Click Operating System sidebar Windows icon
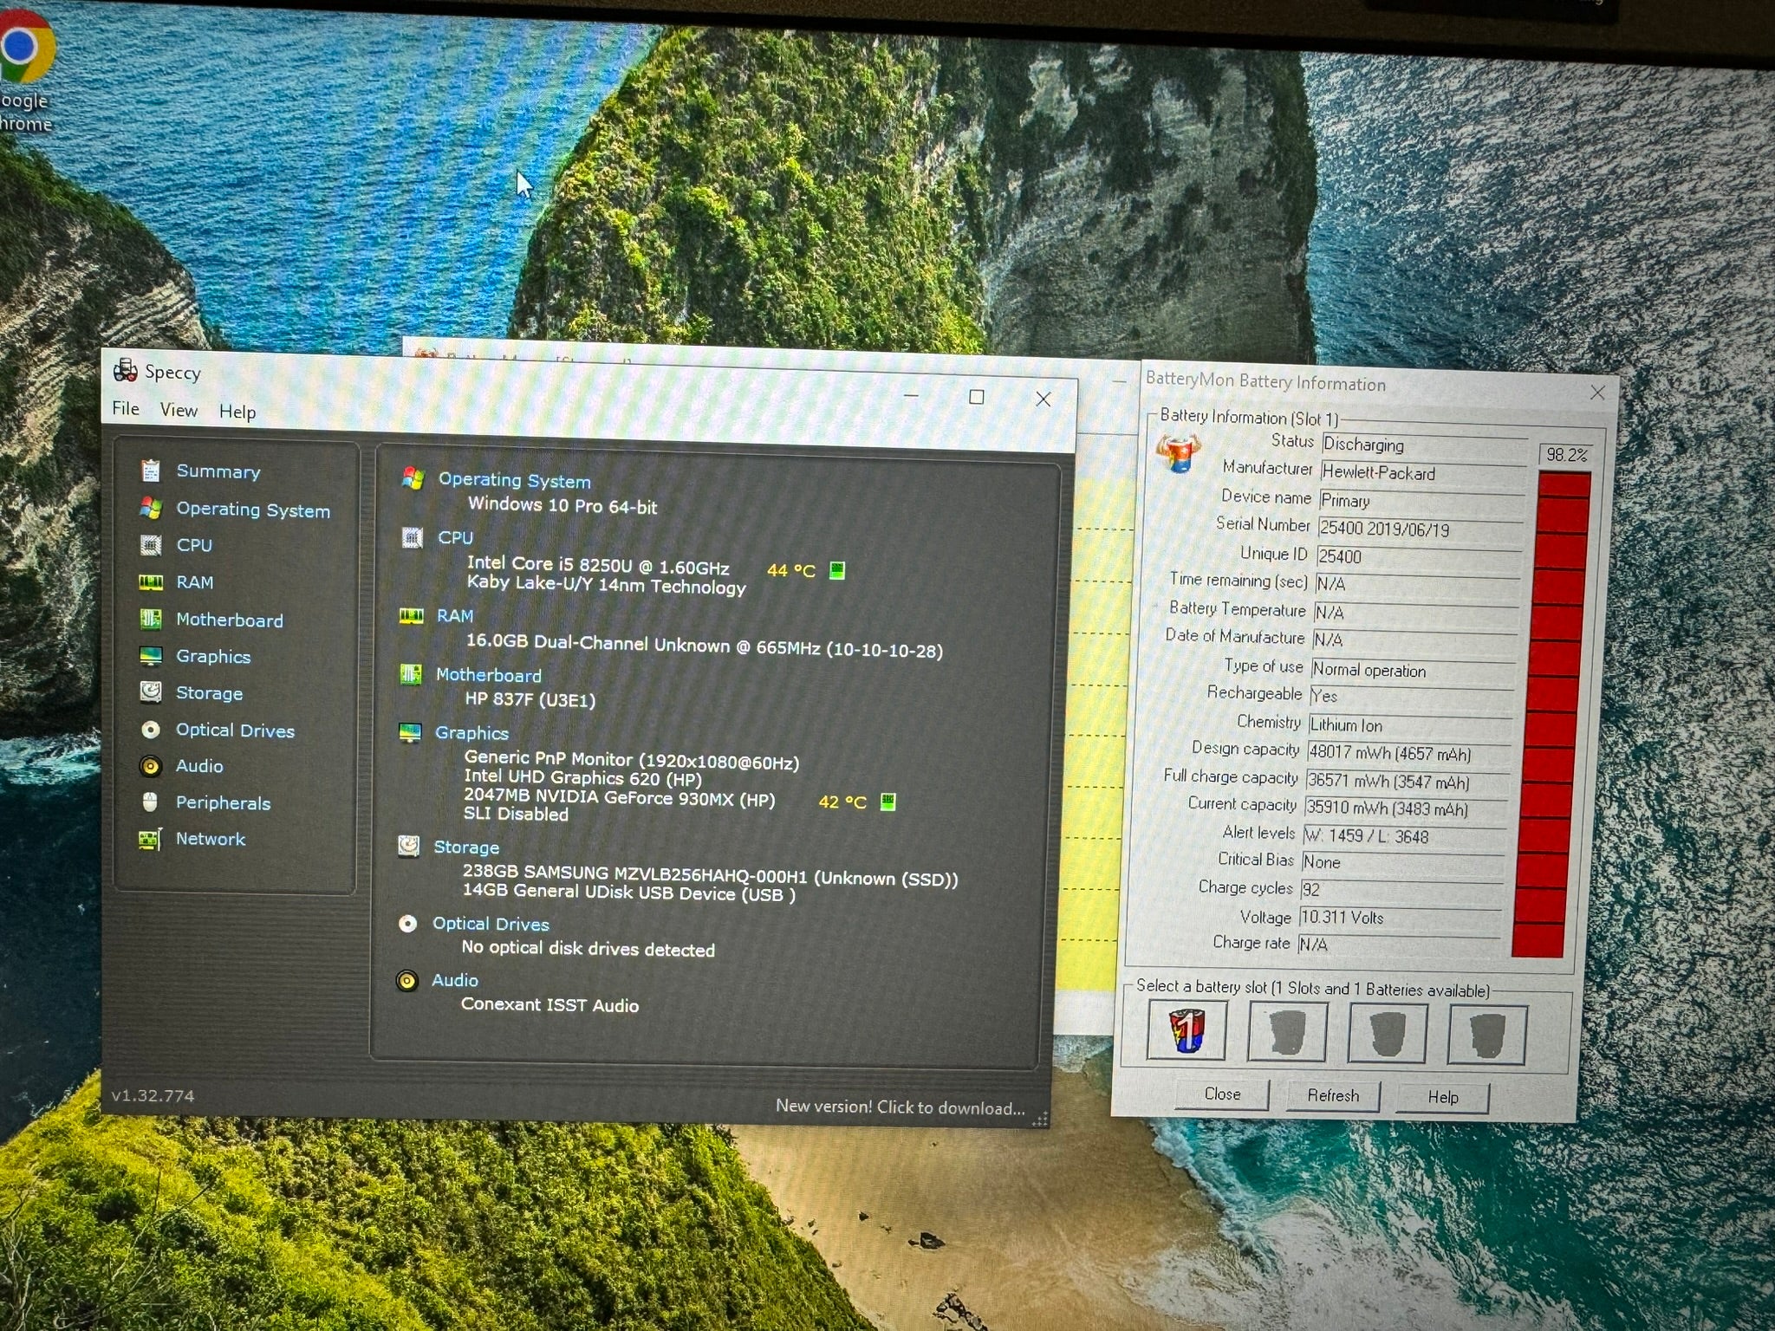1775x1331 pixels. click(151, 508)
